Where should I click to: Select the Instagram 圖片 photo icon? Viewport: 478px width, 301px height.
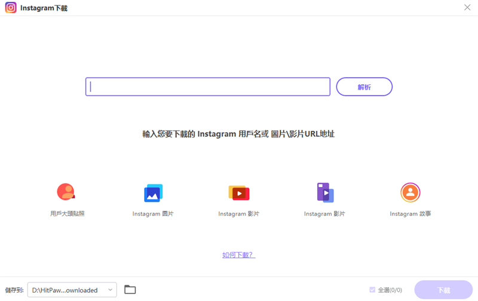(153, 193)
